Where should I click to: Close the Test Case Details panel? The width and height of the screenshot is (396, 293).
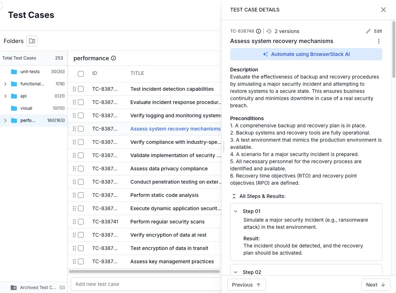click(383, 10)
